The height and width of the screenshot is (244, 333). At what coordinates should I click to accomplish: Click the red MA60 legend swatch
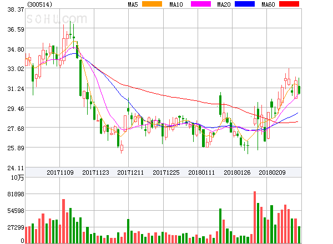click(x=289, y=4)
